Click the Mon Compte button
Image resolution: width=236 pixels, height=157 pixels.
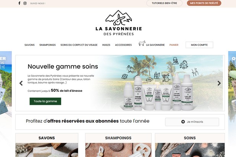(199, 45)
